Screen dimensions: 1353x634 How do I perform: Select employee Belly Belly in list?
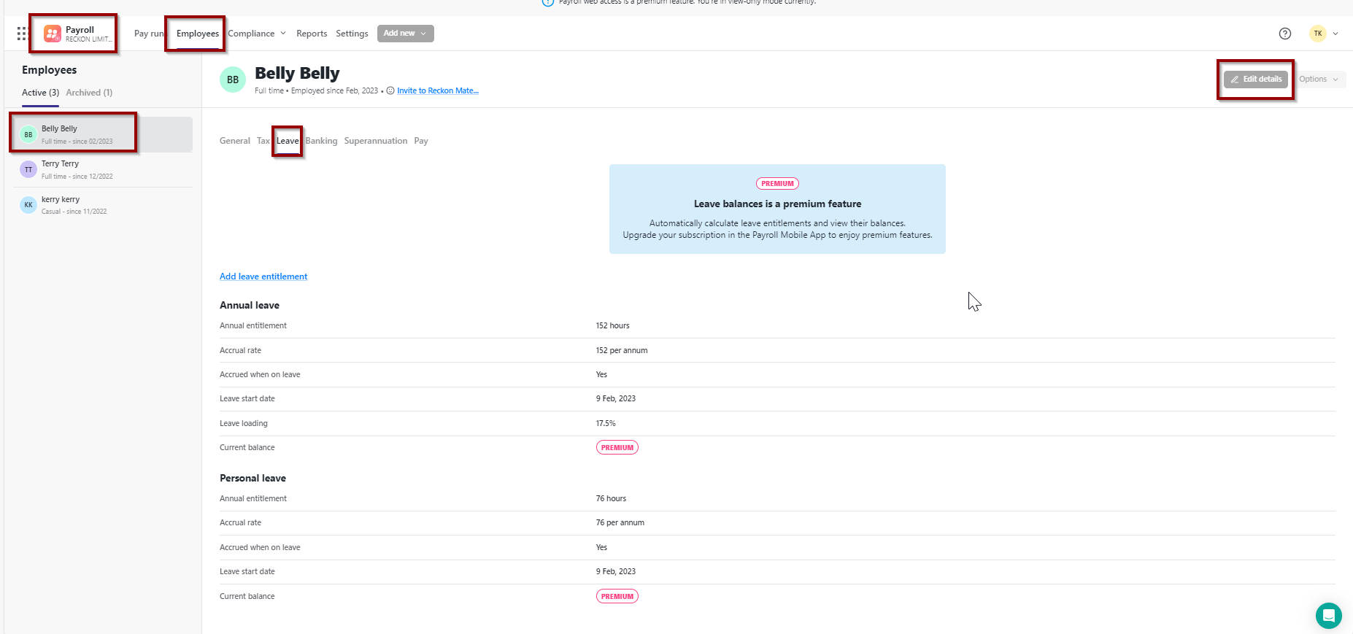[x=103, y=134]
